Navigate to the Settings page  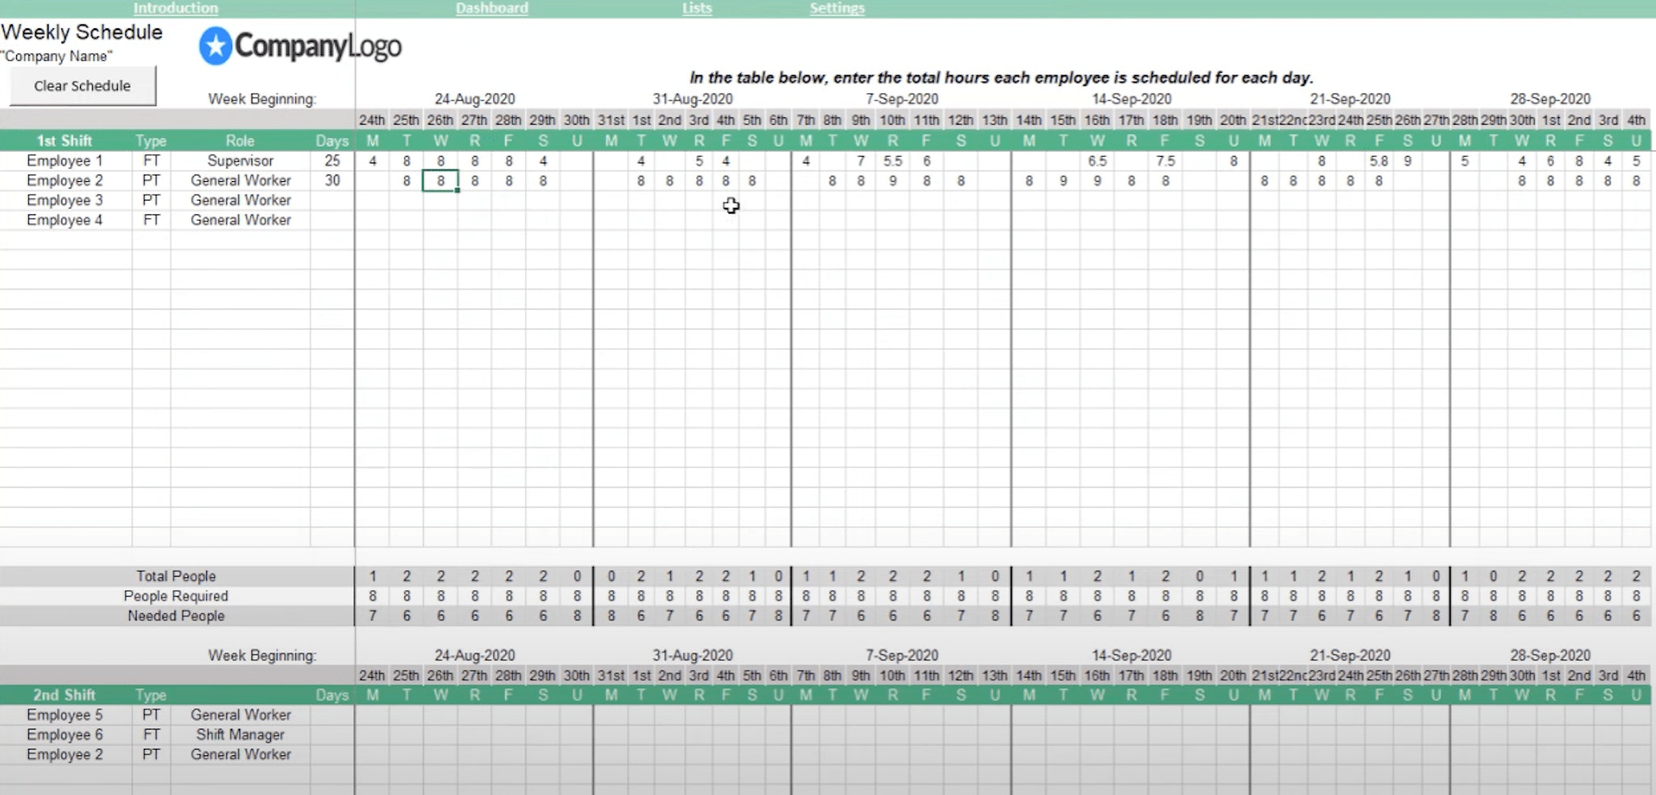pyautogui.click(x=837, y=8)
